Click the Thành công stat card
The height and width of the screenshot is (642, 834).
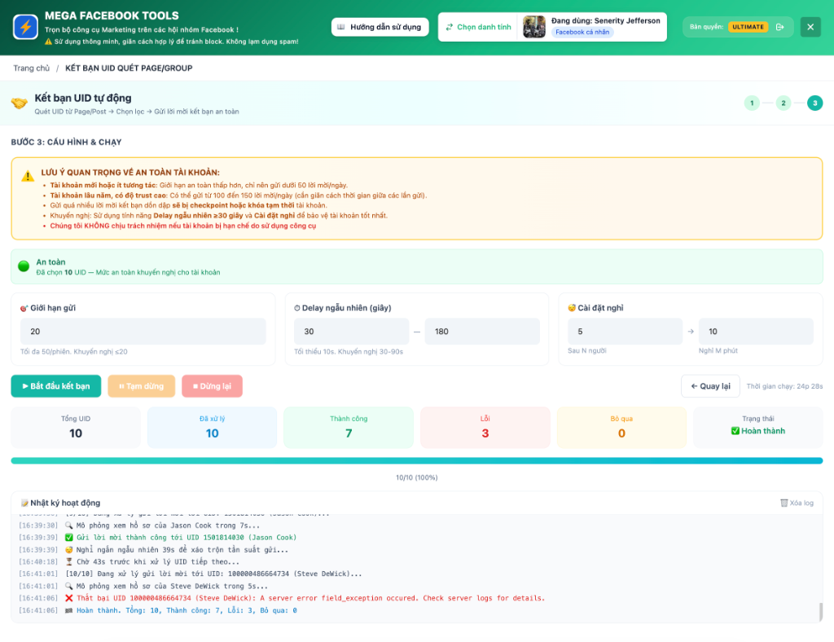(349, 428)
